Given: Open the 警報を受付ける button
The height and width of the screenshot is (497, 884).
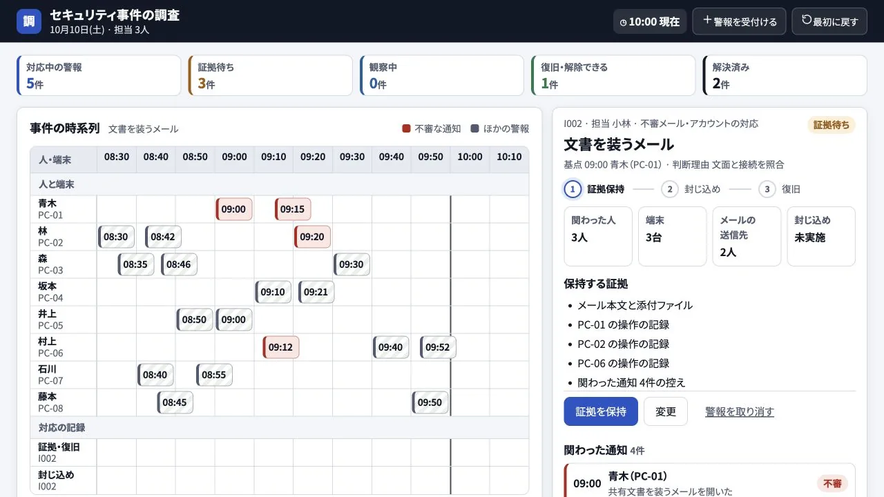Looking at the screenshot, I should (x=739, y=21).
